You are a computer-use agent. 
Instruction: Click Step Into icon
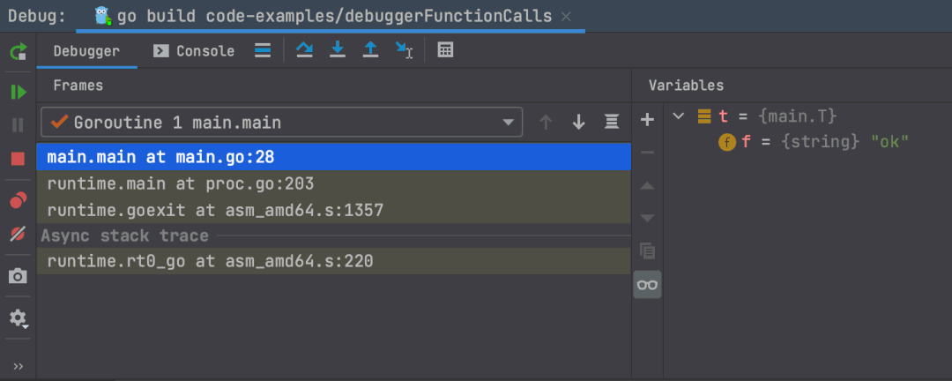pyautogui.click(x=338, y=50)
